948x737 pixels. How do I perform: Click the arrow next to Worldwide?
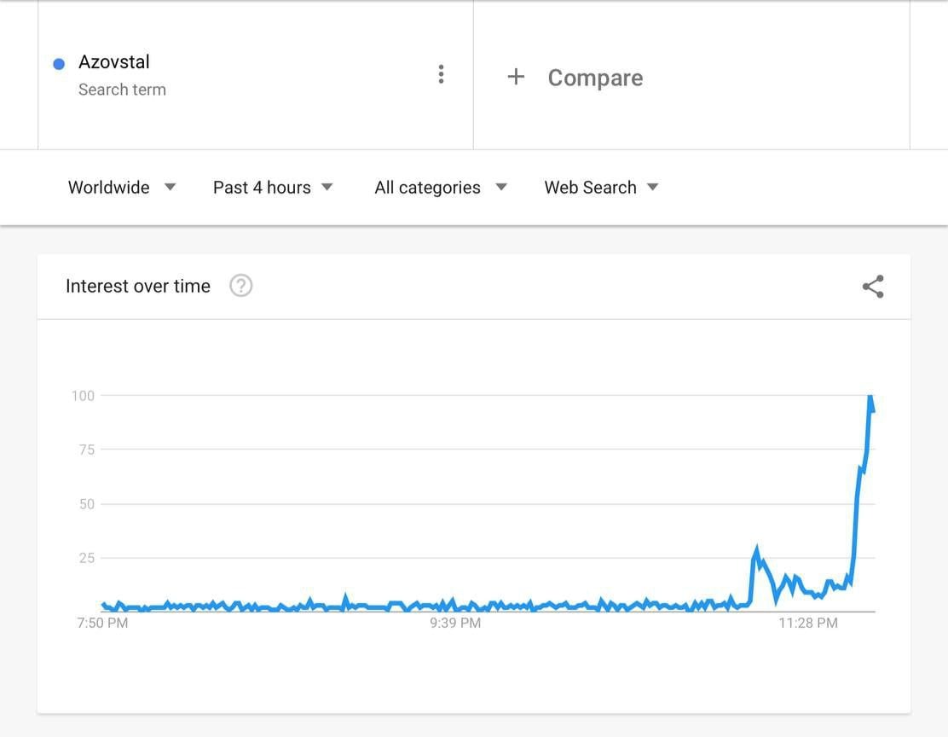click(171, 187)
